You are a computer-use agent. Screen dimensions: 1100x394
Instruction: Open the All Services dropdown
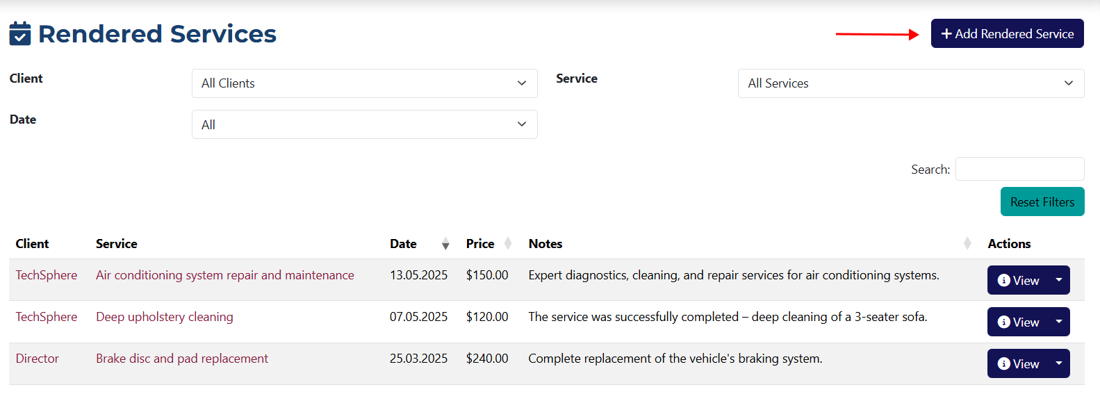tap(911, 83)
